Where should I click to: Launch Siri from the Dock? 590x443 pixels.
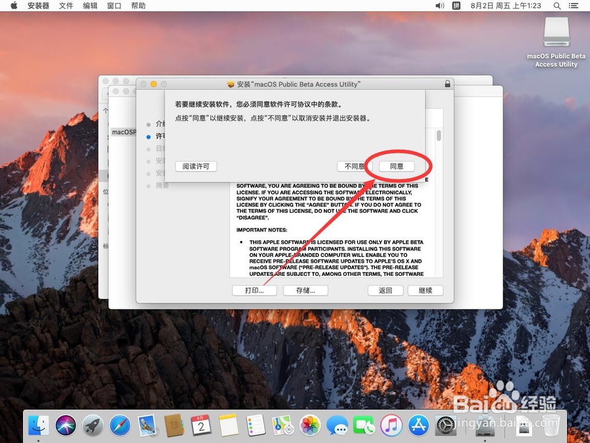65,426
